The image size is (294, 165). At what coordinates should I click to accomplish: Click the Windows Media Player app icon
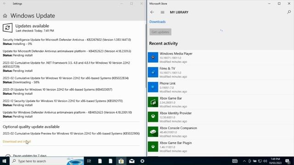(x=153, y=57)
